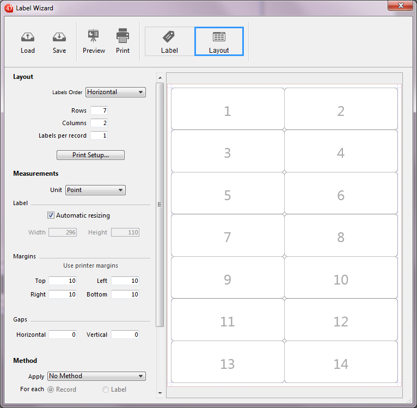Expand the Unit dropdown showing Point
This screenshot has height=408, width=417.
click(95, 190)
